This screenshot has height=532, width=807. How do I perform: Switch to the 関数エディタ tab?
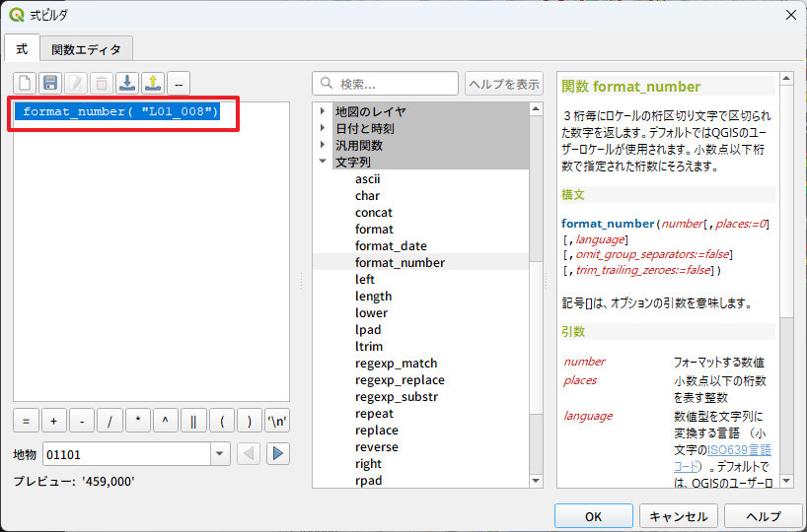click(x=87, y=48)
